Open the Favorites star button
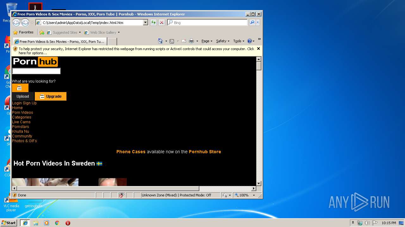The height and width of the screenshot is (227, 405). coord(23,32)
